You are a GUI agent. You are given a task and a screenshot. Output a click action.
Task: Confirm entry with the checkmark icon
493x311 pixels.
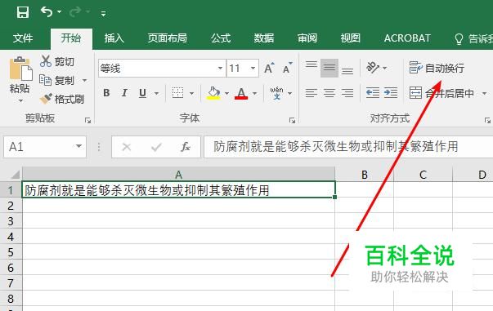(x=156, y=147)
